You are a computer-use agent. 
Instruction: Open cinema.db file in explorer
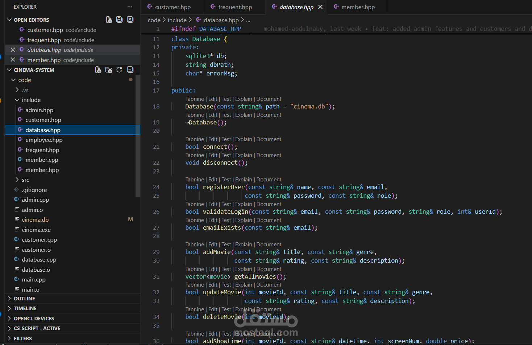[x=35, y=220]
